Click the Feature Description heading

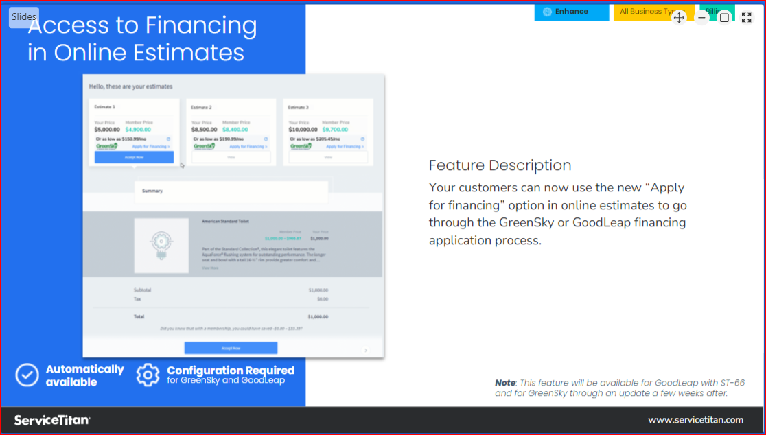(500, 165)
